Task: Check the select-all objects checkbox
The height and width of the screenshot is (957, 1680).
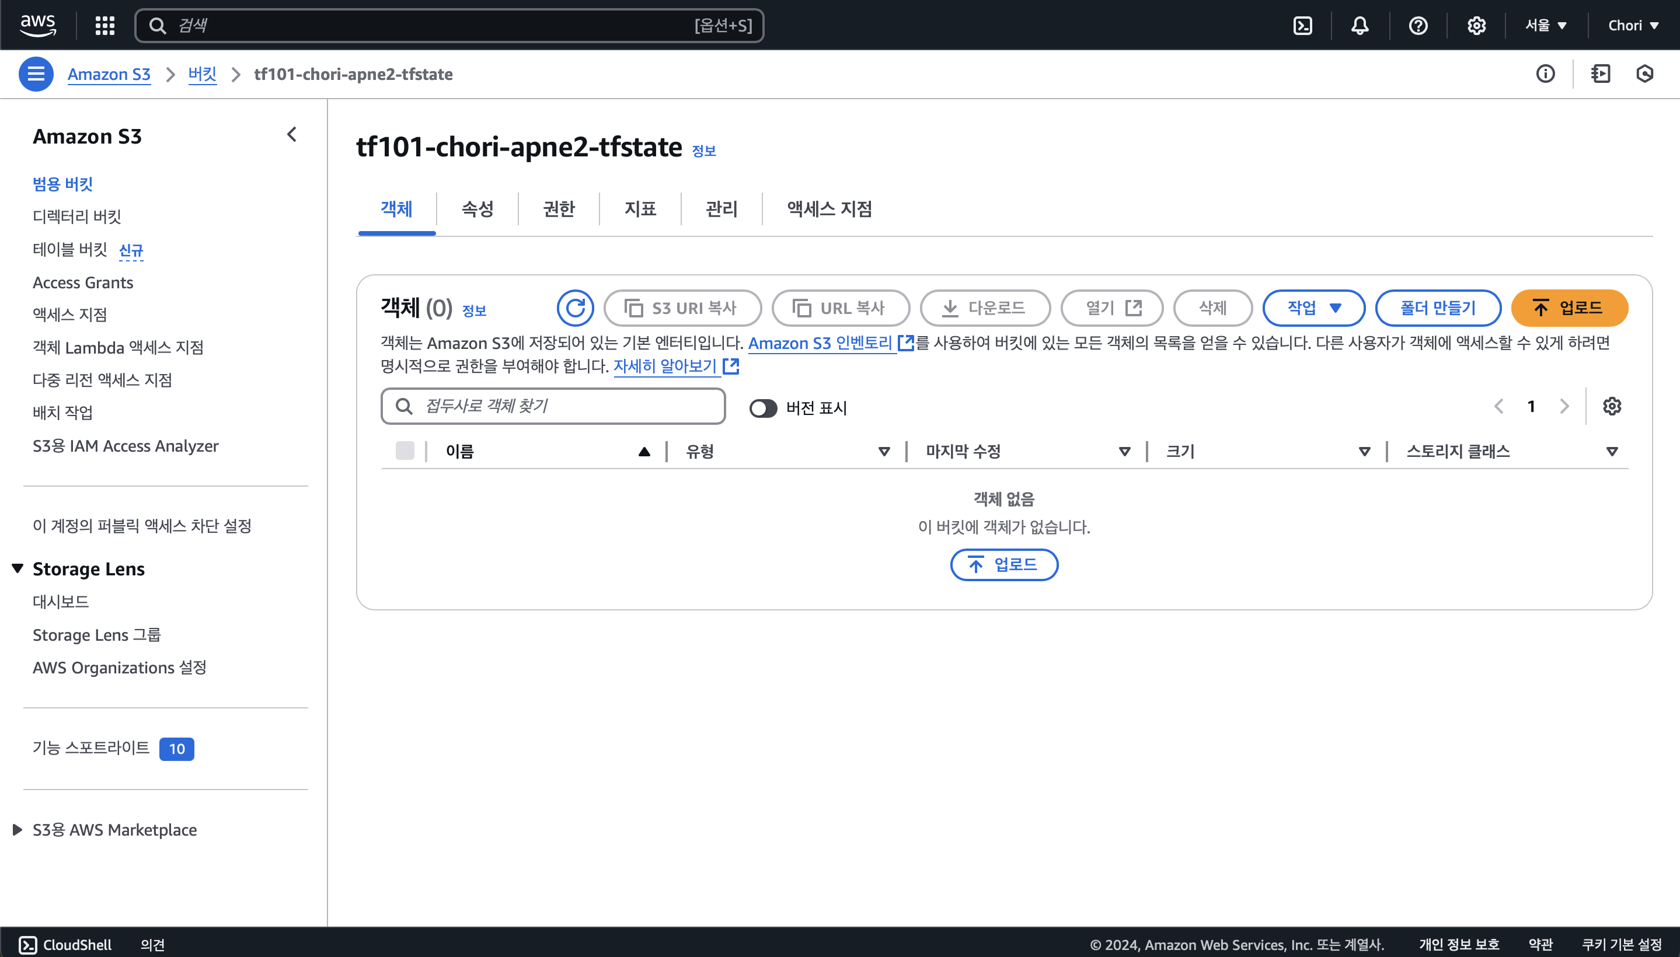Action: pyautogui.click(x=405, y=451)
